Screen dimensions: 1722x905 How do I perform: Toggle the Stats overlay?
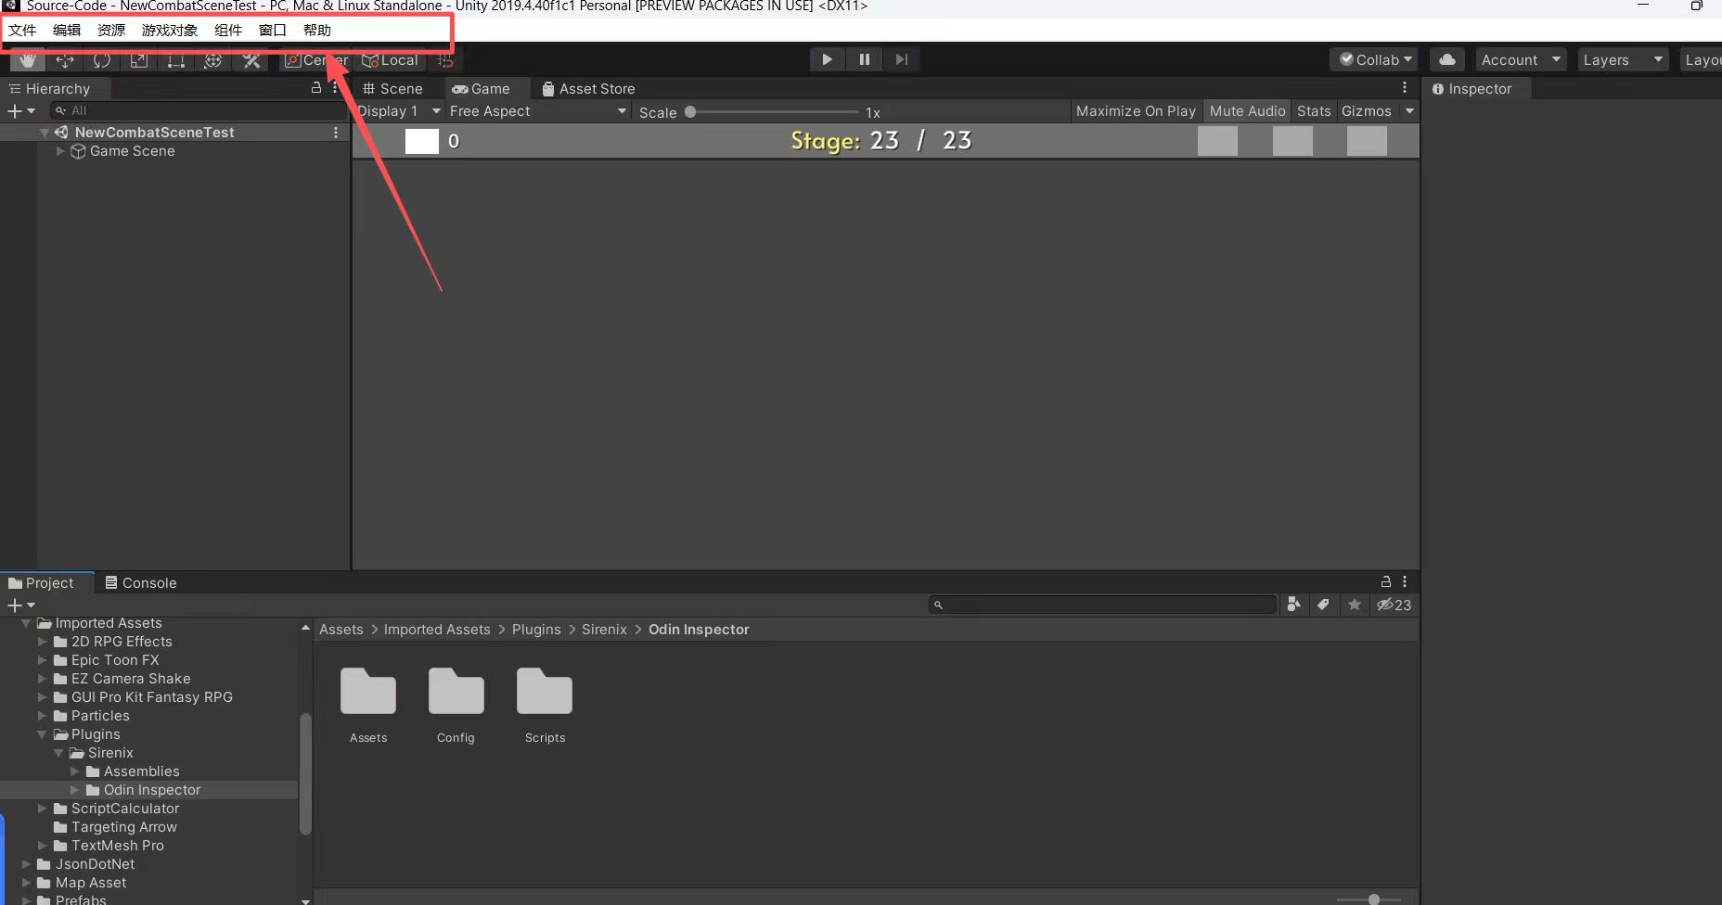(x=1313, y=111)
